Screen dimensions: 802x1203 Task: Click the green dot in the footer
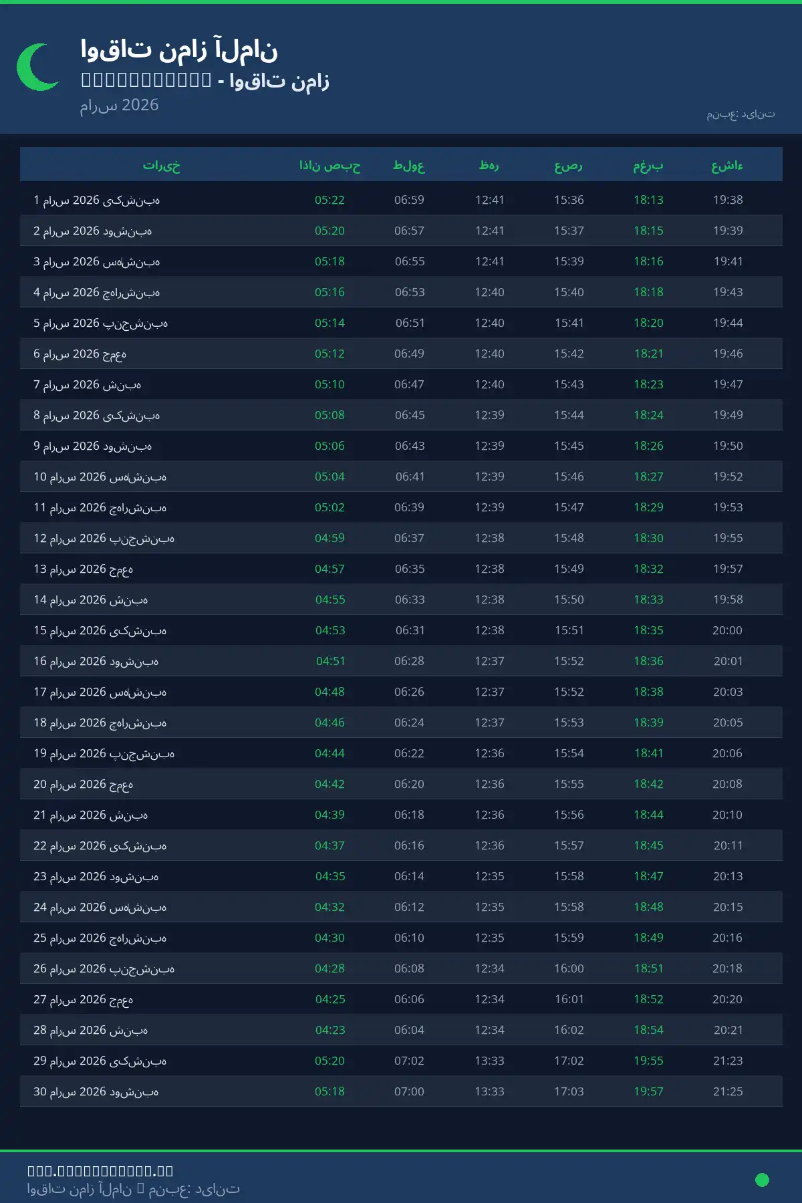tap(761, 1180)
